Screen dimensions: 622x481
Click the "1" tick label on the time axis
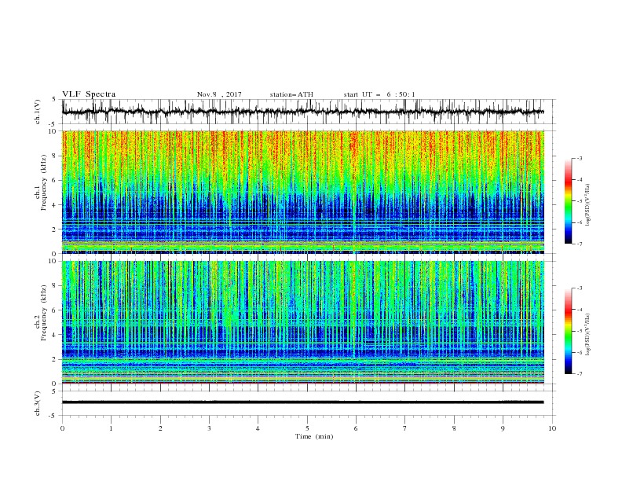111,428
